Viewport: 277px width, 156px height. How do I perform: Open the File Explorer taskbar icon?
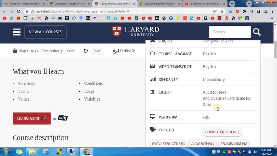pos(32,152)
